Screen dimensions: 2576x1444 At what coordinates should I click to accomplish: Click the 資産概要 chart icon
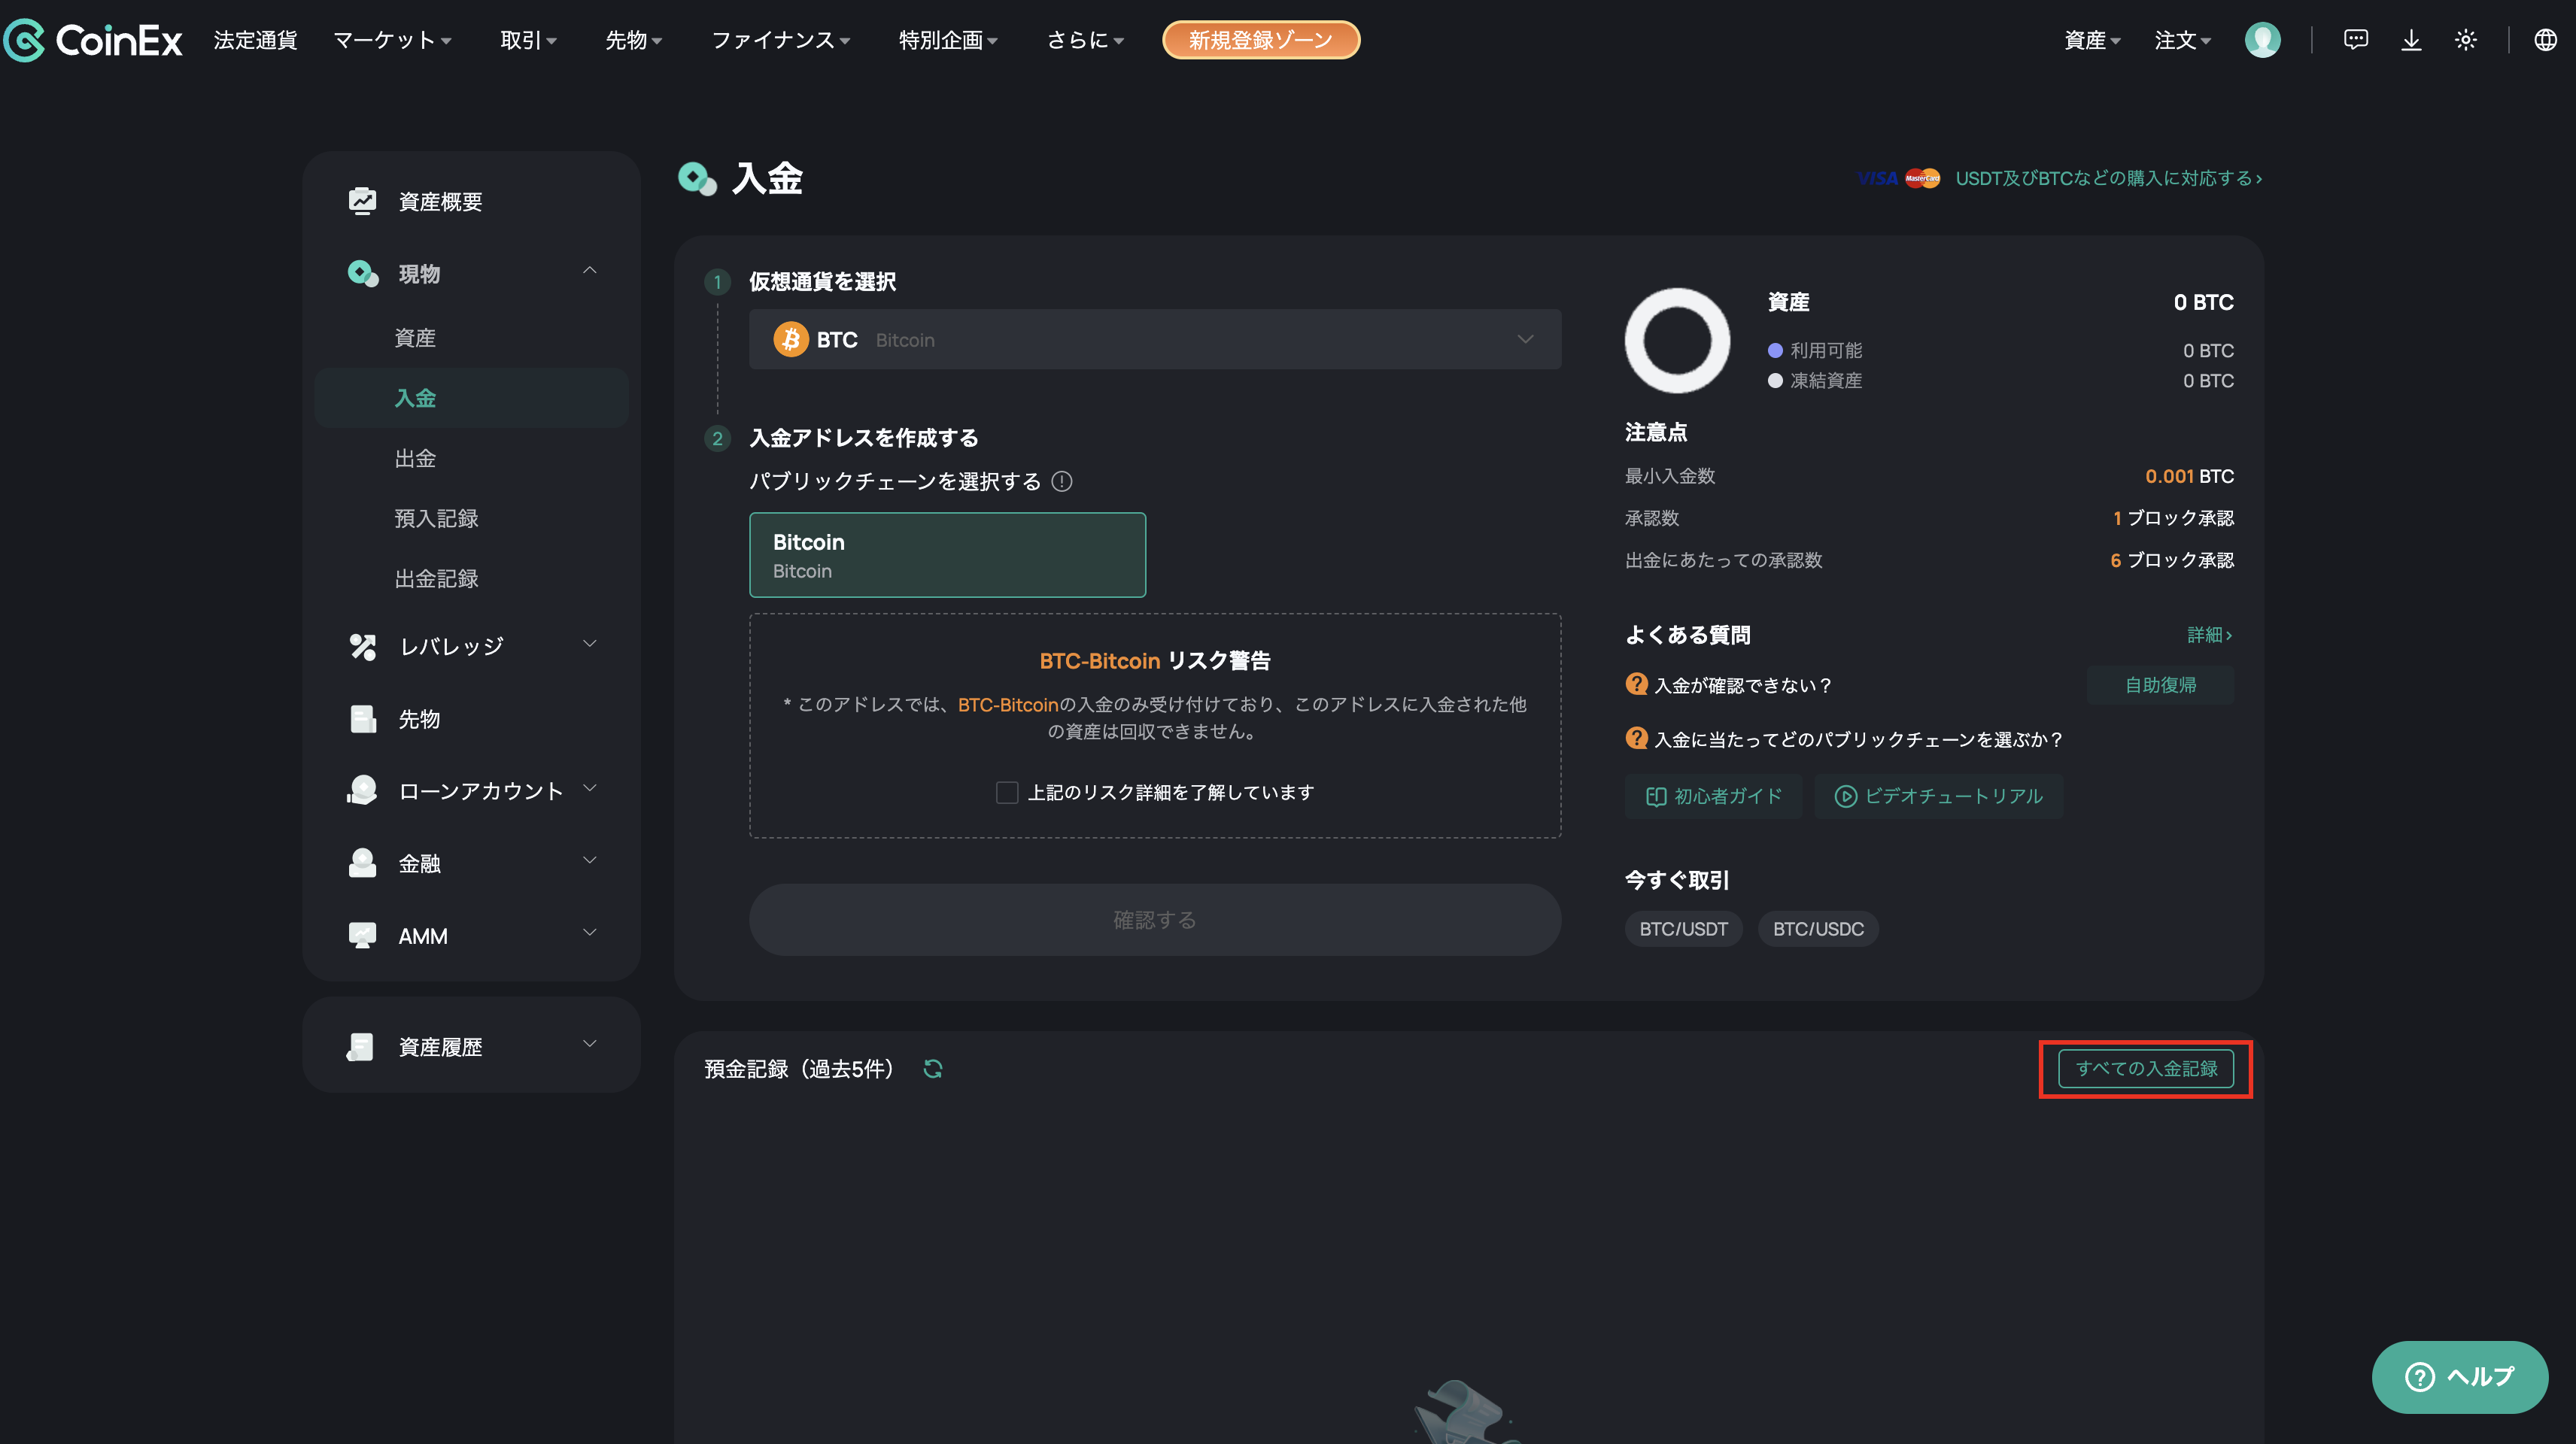[x=362, y=201]
